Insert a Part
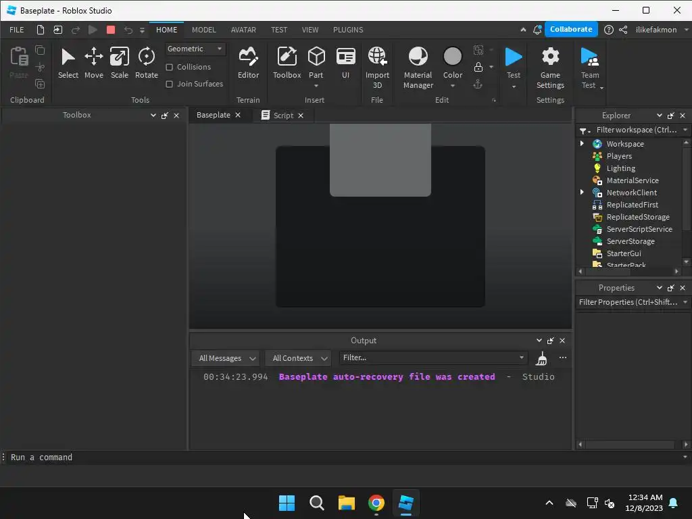The height and width of the screenshot is (519, 692). tap(316, 61)
